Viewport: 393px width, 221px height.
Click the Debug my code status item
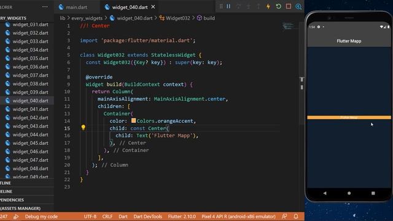coord(41,217)
